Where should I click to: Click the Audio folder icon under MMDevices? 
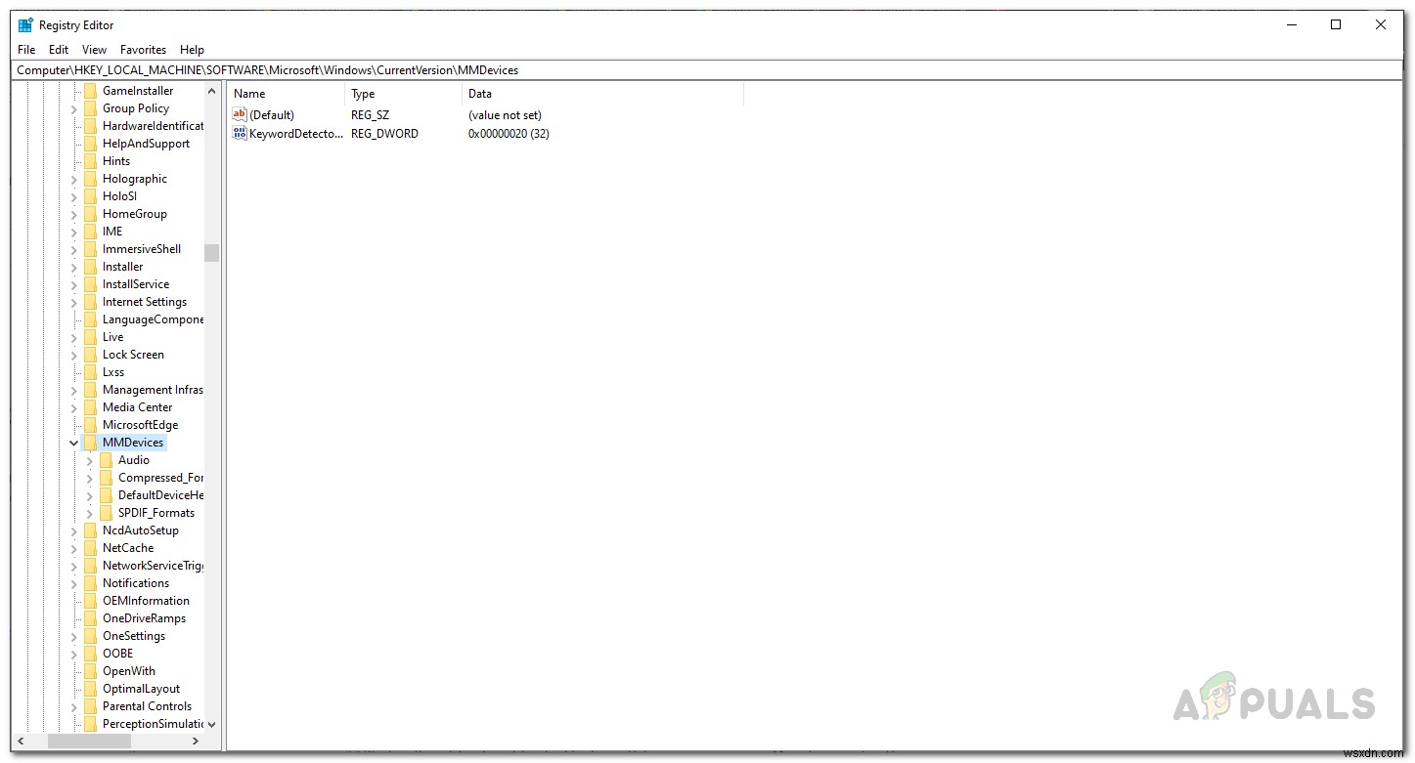[108, 459]
